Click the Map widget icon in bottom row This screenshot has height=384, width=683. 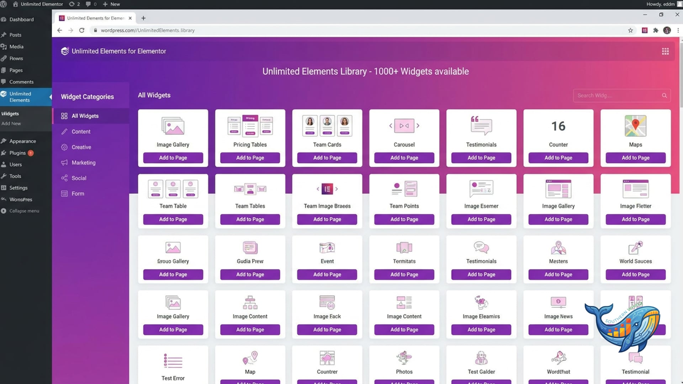(250, 358)
